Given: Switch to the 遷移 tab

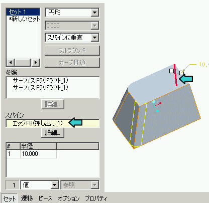Looking at the screenshot, I should (x=27, y=198).
